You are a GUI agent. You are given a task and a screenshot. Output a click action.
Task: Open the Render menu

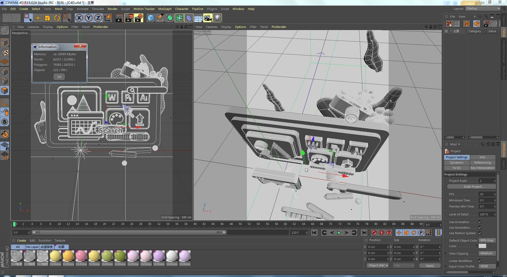(x=112, y=9)
